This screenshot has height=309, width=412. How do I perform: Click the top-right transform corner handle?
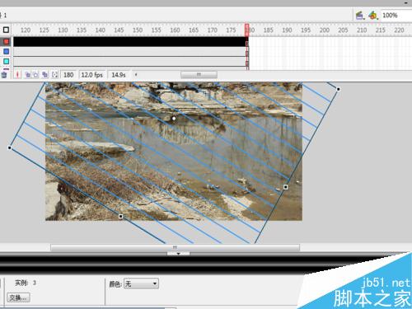coord(338,89)
